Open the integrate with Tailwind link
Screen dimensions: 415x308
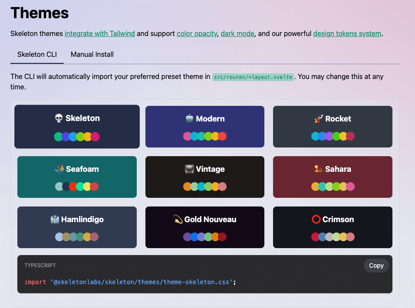pos(100,33)
